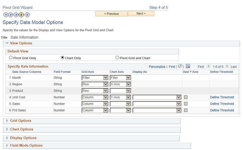Open wizard step 5 circle
The image size is (243, 150).
(x=27, y=15)
